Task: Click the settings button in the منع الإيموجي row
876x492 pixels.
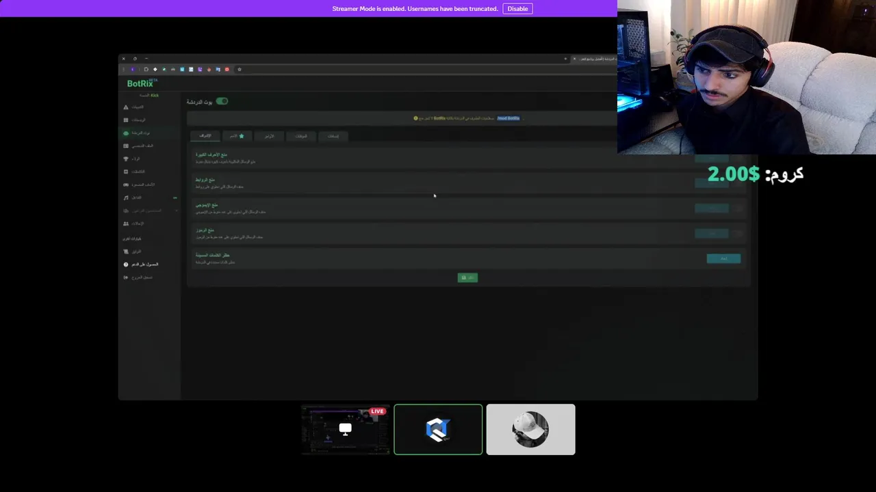Action: pyautogui.click(x=712, y=208)
